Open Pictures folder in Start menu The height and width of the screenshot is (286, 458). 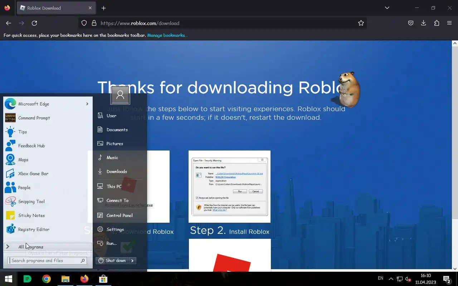[120, 144]
